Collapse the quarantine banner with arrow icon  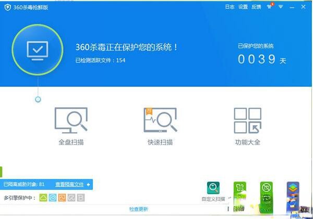click(89, 185)
